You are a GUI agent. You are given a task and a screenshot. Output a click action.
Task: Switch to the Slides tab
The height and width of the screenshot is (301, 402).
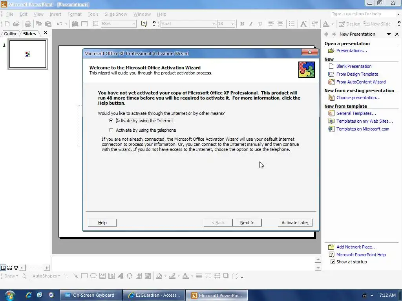tap(29, 34)
